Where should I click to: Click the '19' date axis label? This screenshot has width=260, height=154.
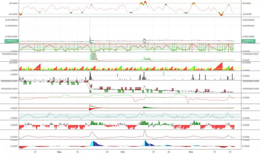pyautogui.click(x=230, y=152)
